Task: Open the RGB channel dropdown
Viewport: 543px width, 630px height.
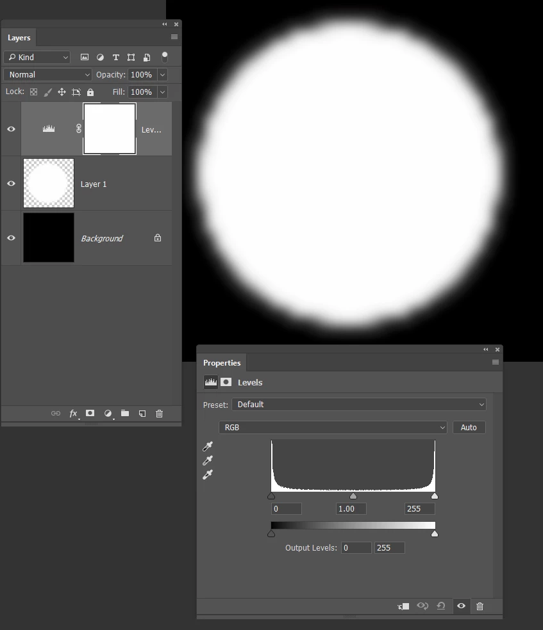Action: point(333,428)
